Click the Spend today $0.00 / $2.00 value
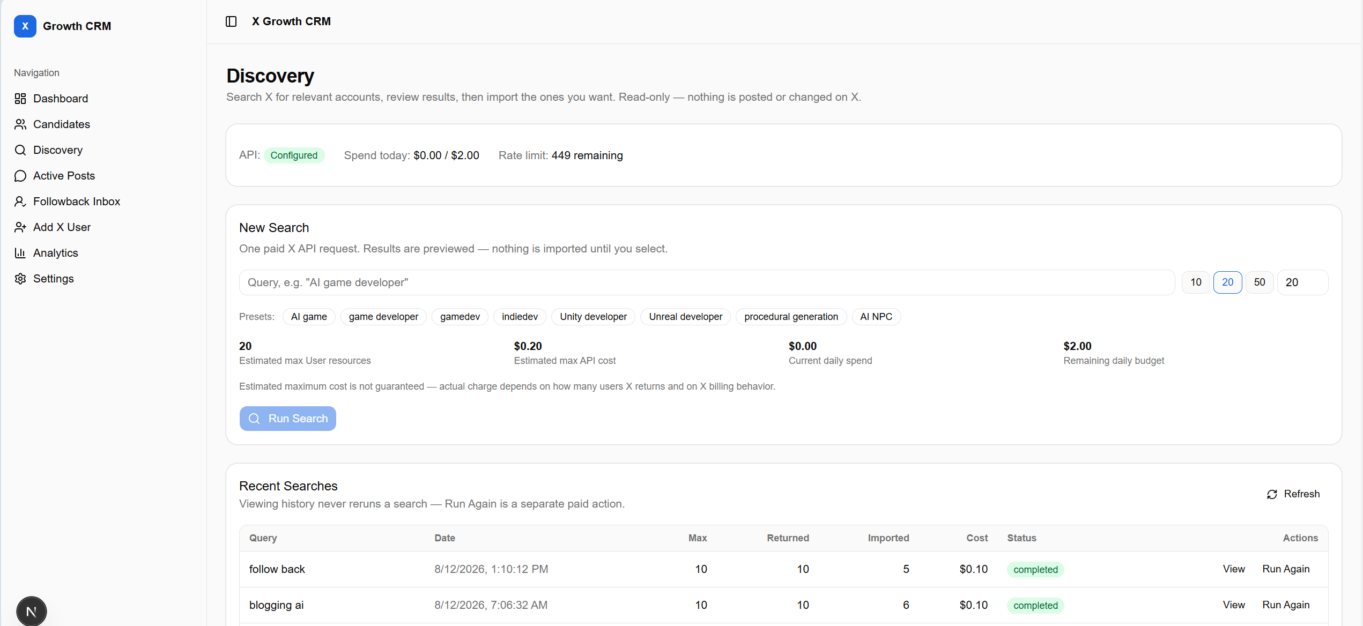This screenshot has width=1363, height=626. [446, 155]
